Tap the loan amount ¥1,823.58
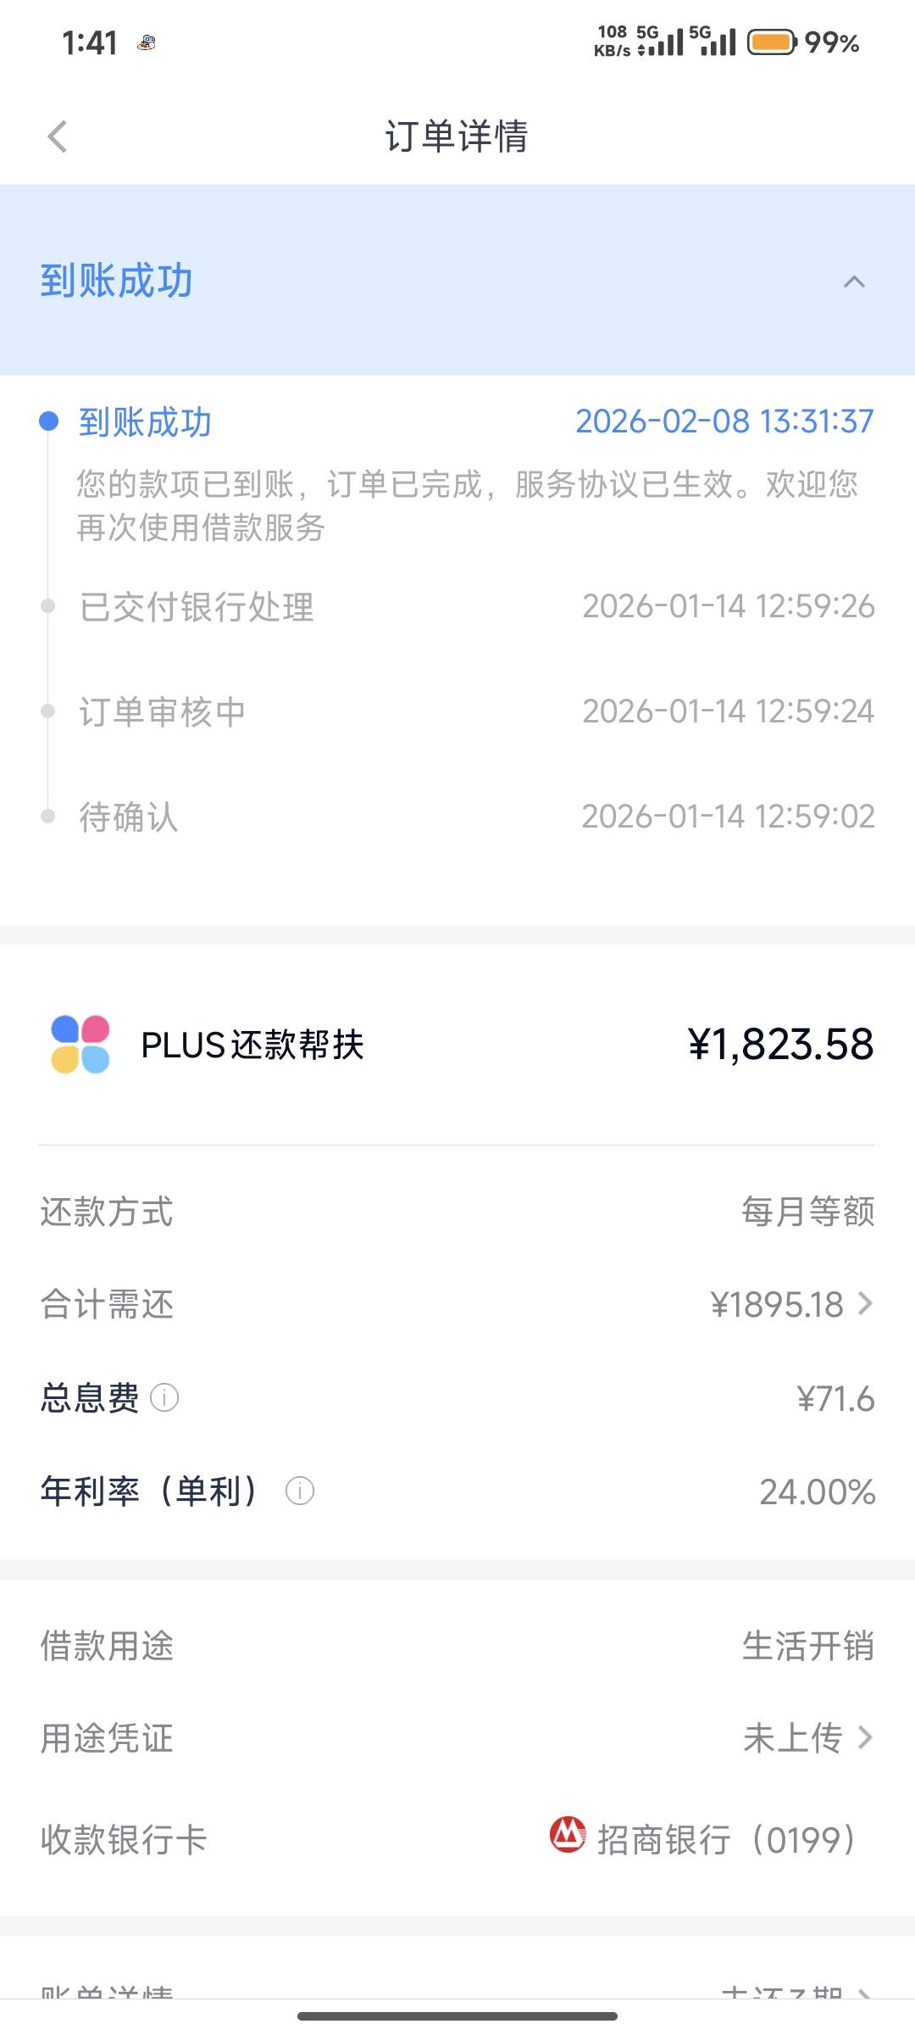Viewport: 915px width, 2035px height. click(780, 1045)
